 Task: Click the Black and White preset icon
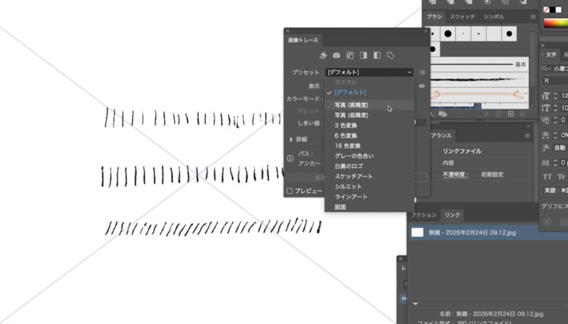coord(376,55)
